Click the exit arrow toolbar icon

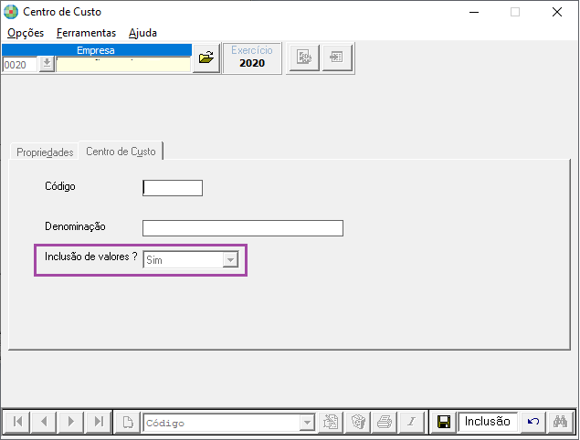(x=337, y=58)
